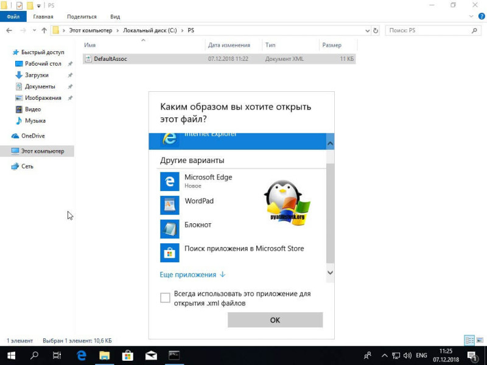Switch to the Вид ribbon tab
The width and height of the screenshot is (487, 365).
click(115, 16)
